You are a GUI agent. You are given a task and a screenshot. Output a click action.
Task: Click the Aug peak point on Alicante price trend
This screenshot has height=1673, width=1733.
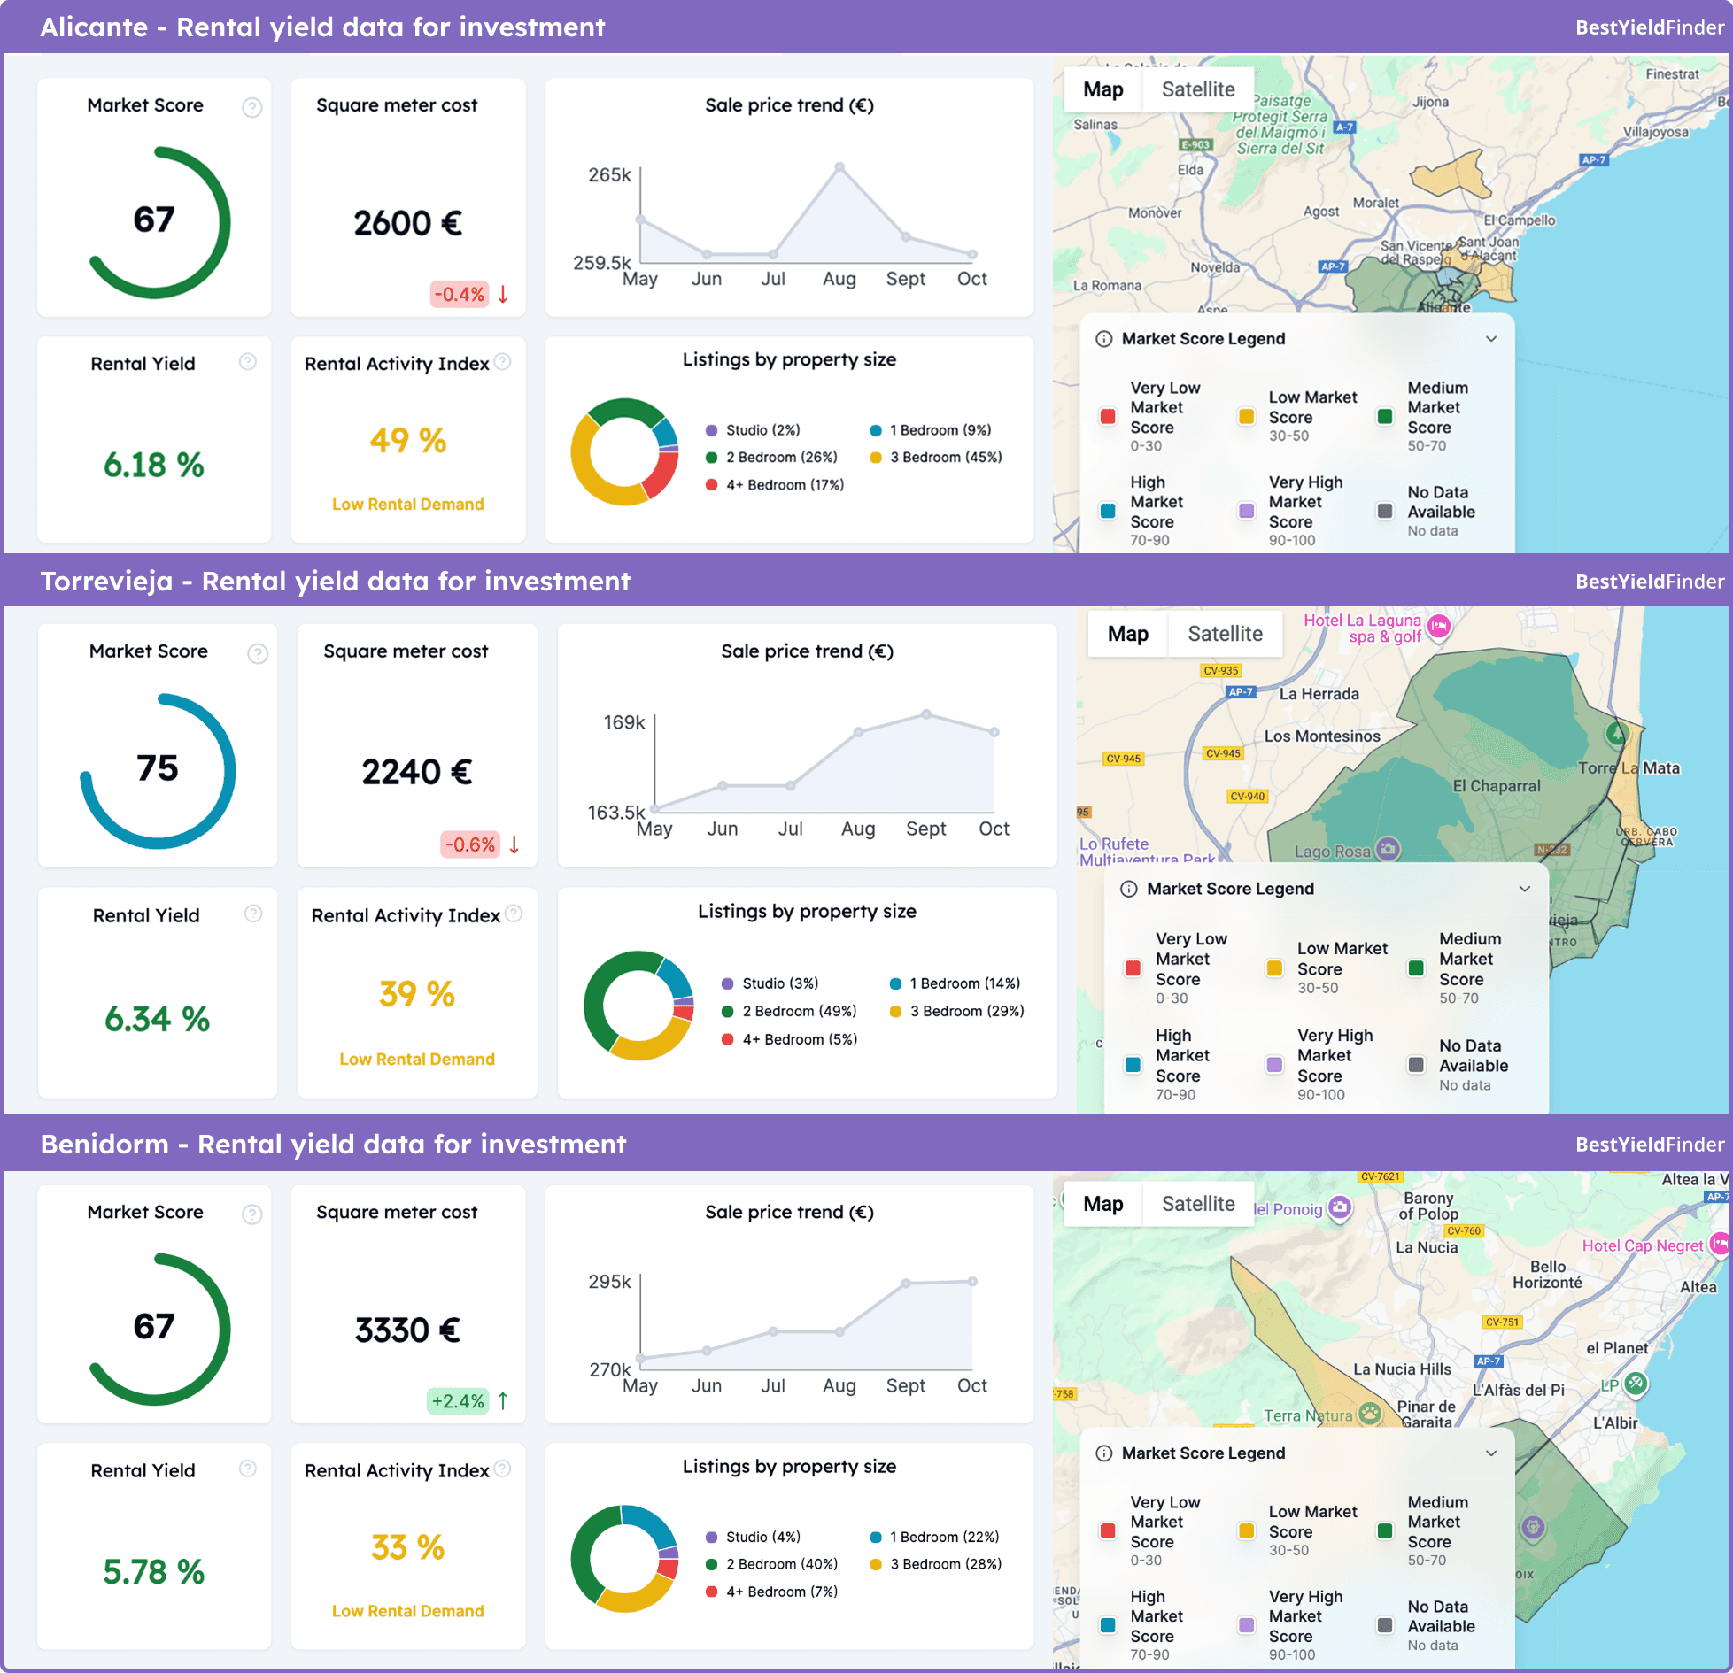coord(839,166)
